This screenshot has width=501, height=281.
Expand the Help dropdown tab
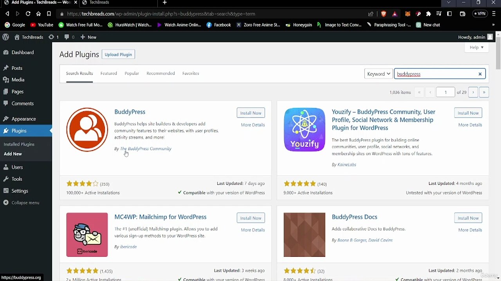tap(477, 47)
